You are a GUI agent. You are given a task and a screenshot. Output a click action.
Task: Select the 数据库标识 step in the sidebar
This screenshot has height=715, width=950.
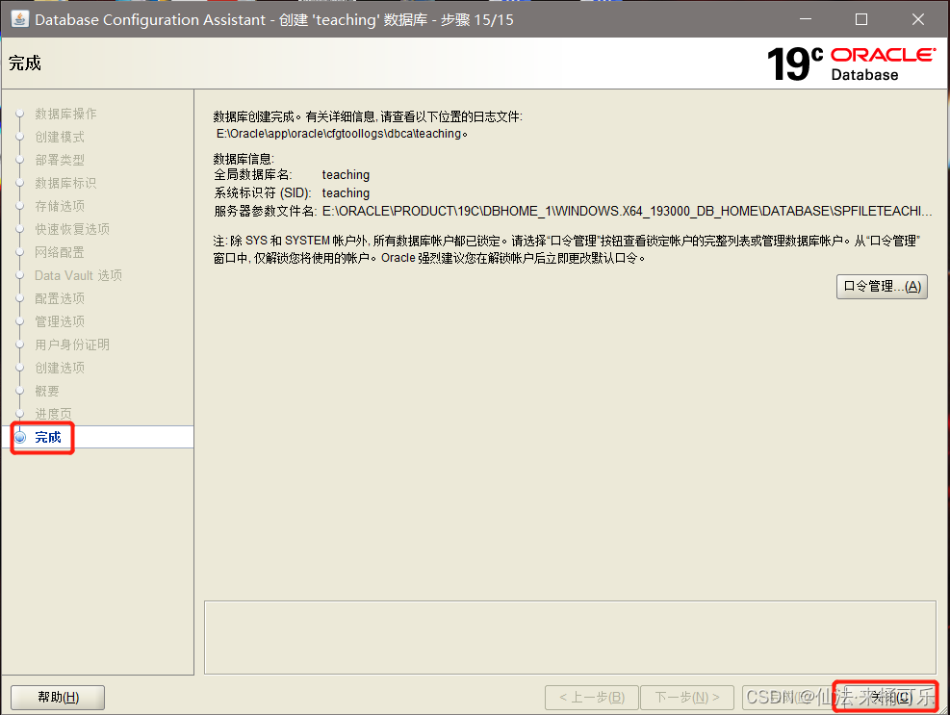click(65, 183)
